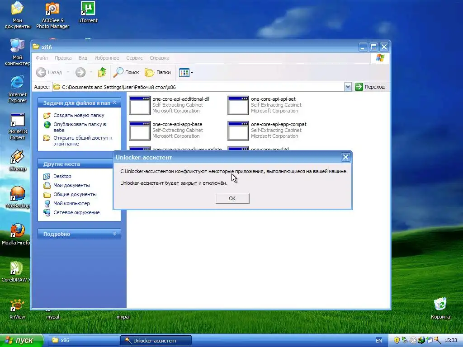This screenshot has height=347, width=463.
Task: Select the Mozilla Firefox desktop icon
Action: pyautogui.click(x=18, y=230)
